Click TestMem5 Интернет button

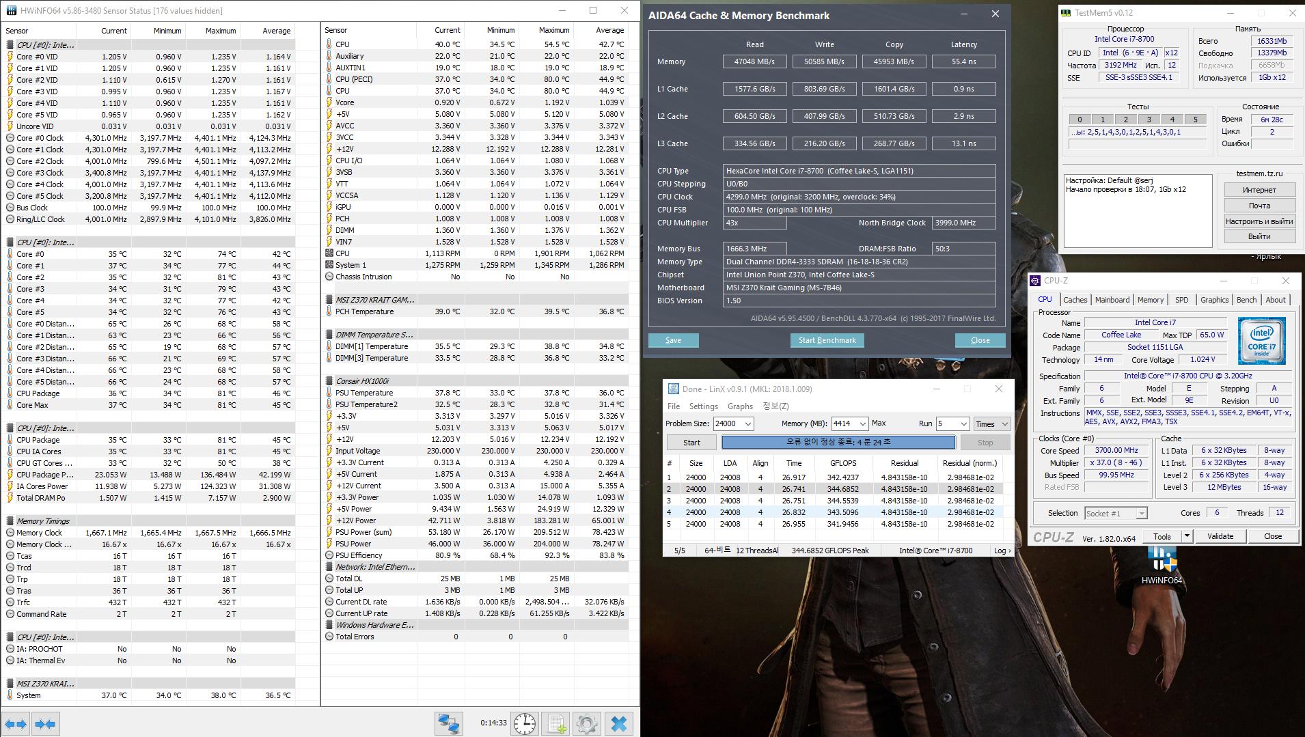tap(1259, 190)
